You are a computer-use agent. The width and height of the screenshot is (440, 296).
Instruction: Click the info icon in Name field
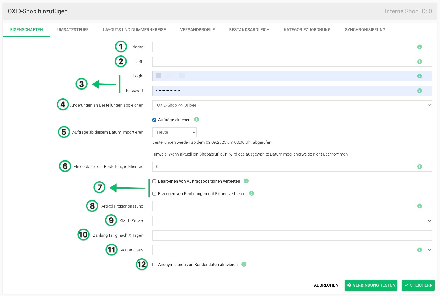419,47
